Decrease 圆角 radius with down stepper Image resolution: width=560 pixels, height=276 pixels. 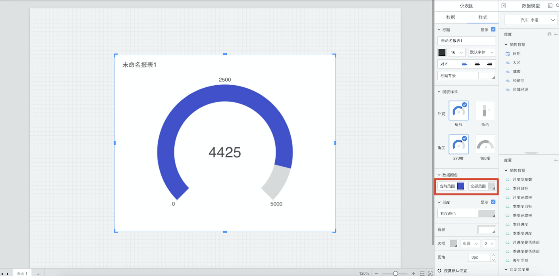[x=493, y=260]
